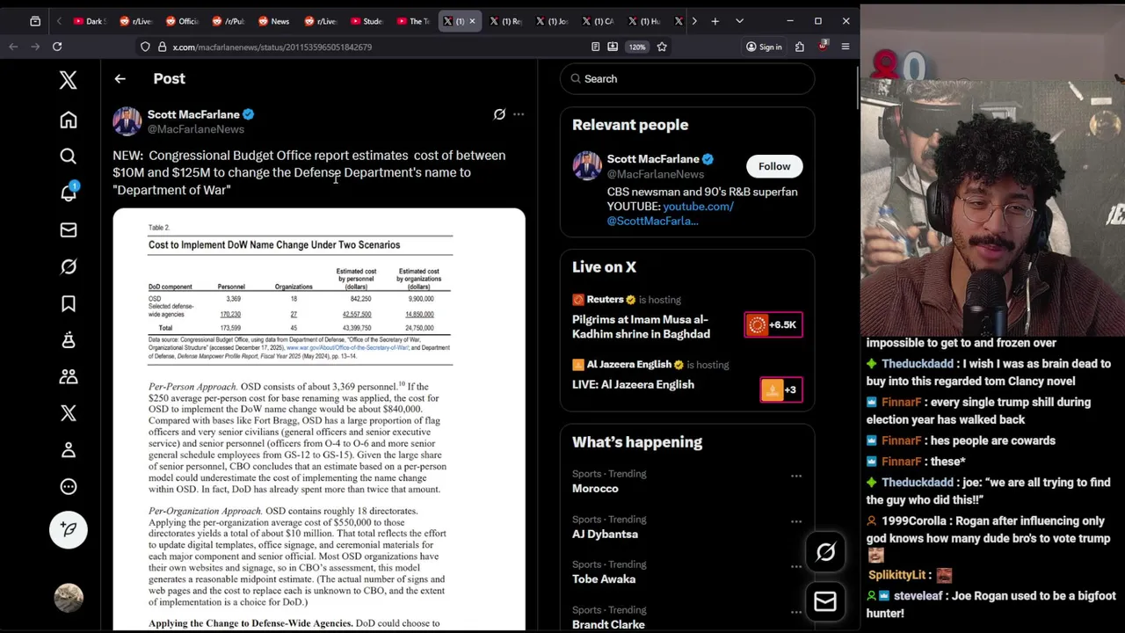Switch to the Dark YouTube tab
Viewport: 1125px width, 633px height.
tap(90, 21)
